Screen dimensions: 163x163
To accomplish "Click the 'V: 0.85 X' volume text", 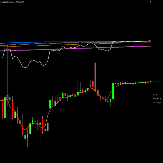I will click(x=157, y=98).
